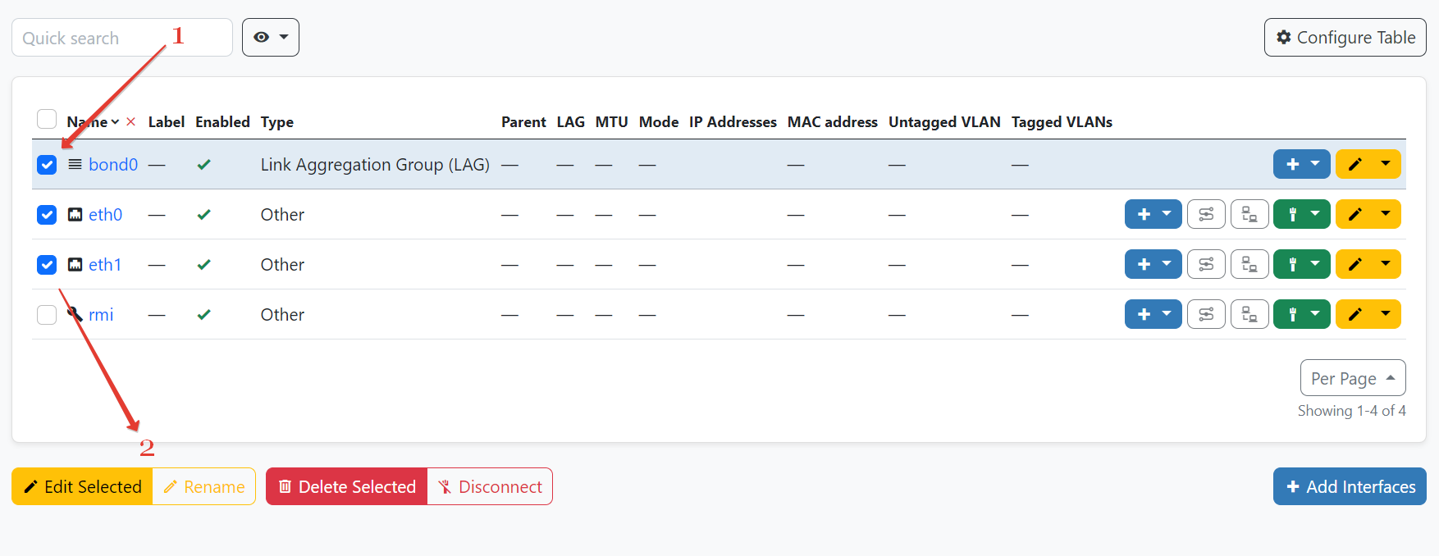Clear sorting with the red X beside Name
The image size is (1439, 556).
tap(130, 122)
